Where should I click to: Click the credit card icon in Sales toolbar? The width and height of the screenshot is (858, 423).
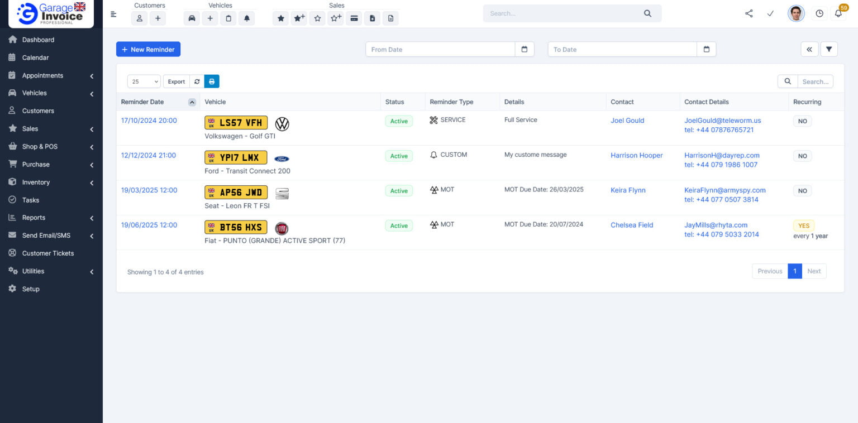tap(354, 18)
